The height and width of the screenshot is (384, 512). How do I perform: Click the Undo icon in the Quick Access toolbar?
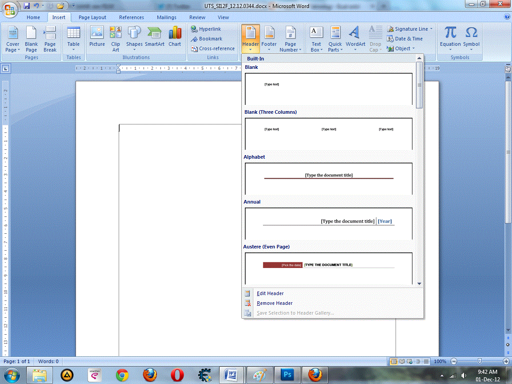(36, 5)
